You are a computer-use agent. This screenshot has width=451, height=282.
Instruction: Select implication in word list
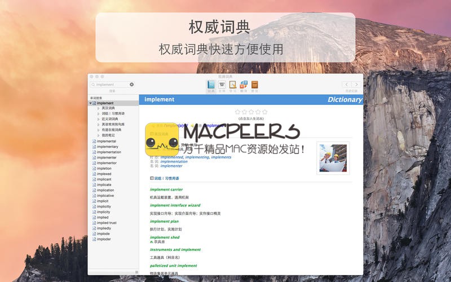pos(105,190)
